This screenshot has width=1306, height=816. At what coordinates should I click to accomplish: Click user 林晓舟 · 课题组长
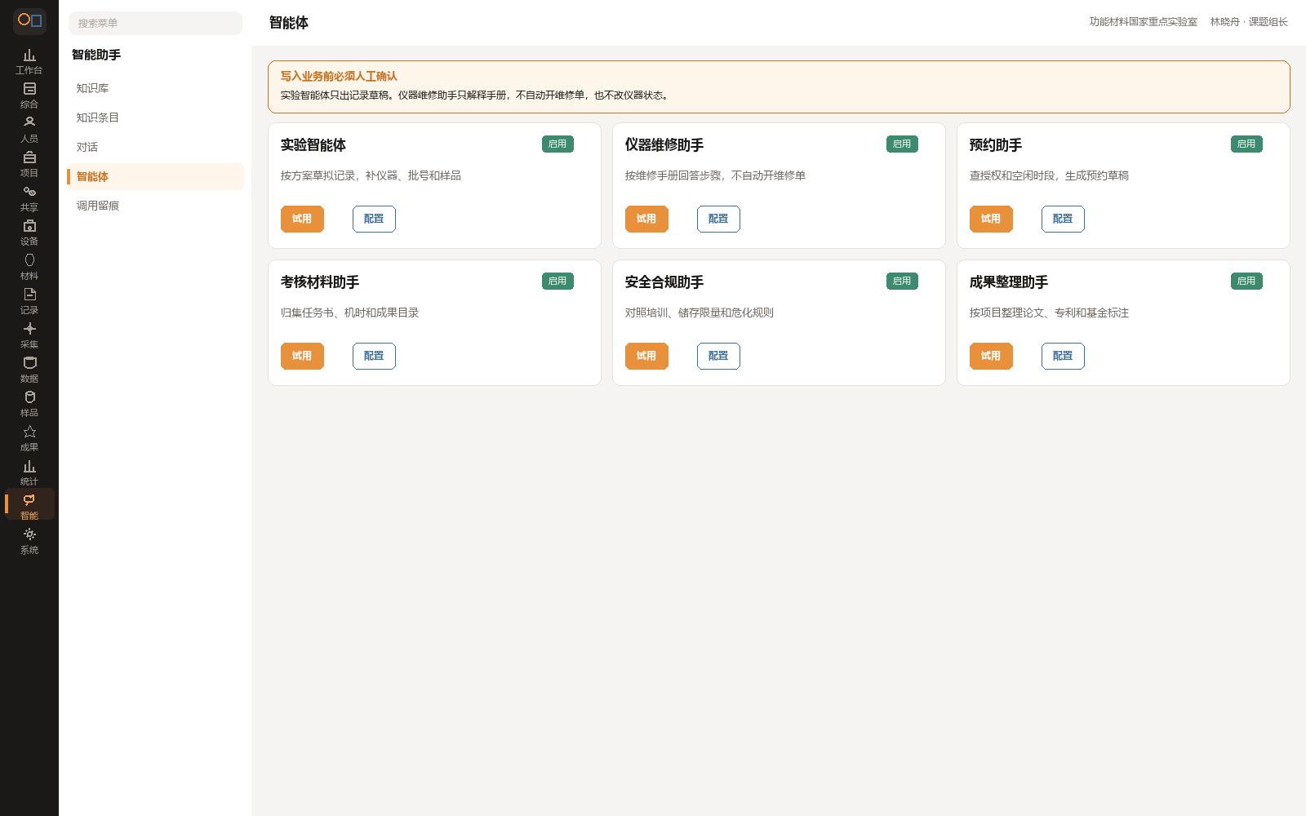1249,22
